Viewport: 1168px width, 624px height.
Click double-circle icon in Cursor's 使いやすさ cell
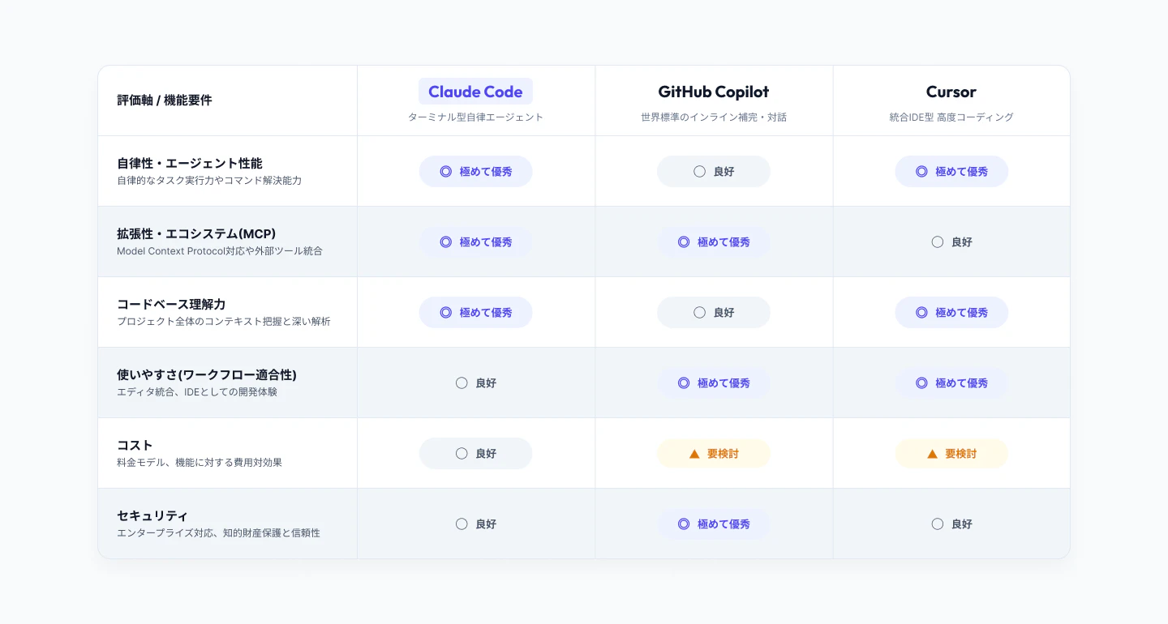coord(921,383)
